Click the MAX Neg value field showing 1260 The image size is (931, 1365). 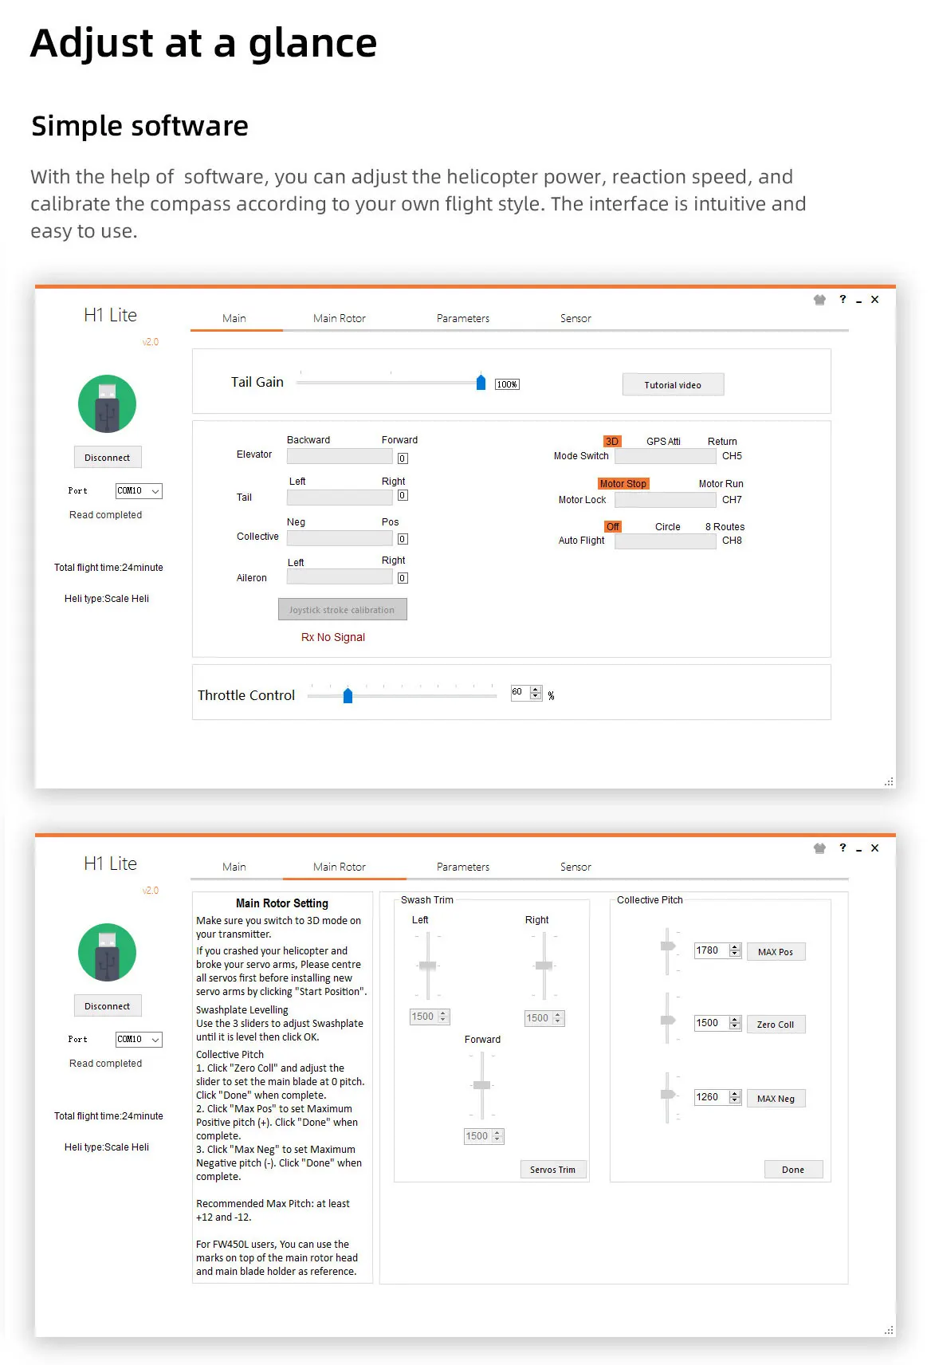click(x=711, y=1097)
